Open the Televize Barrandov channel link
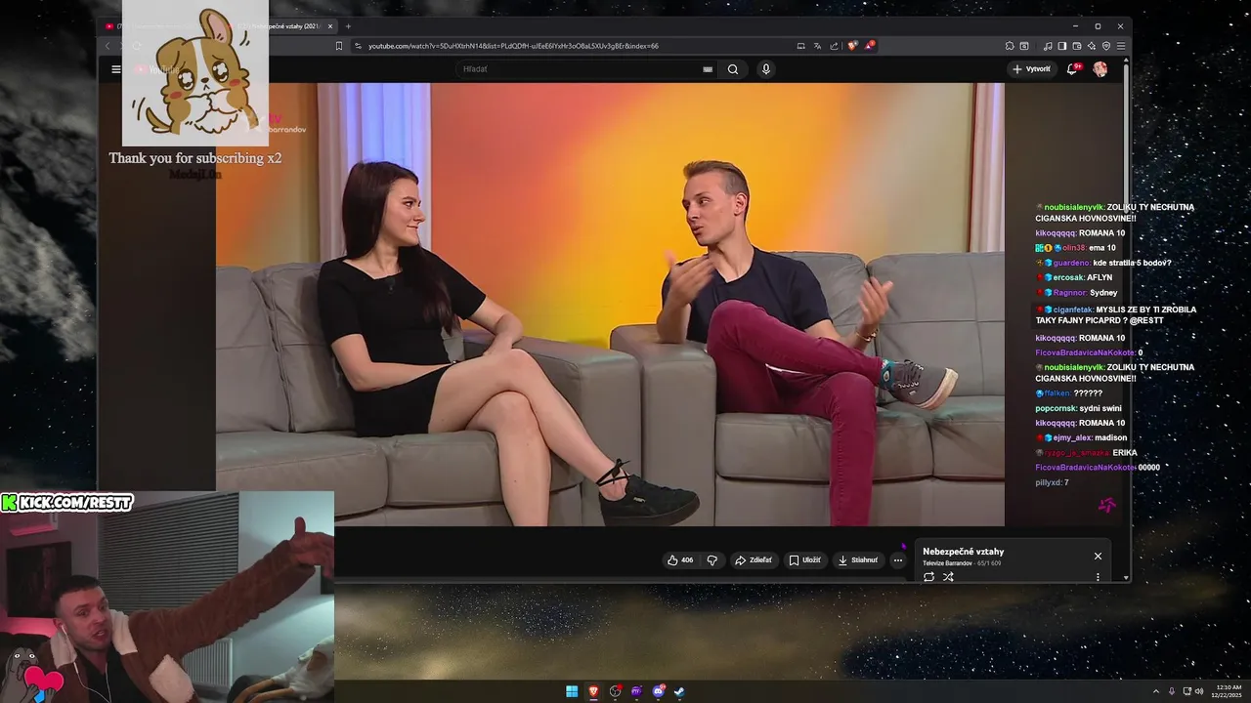This screenshot has height=703, width=1251. (947, 563)
